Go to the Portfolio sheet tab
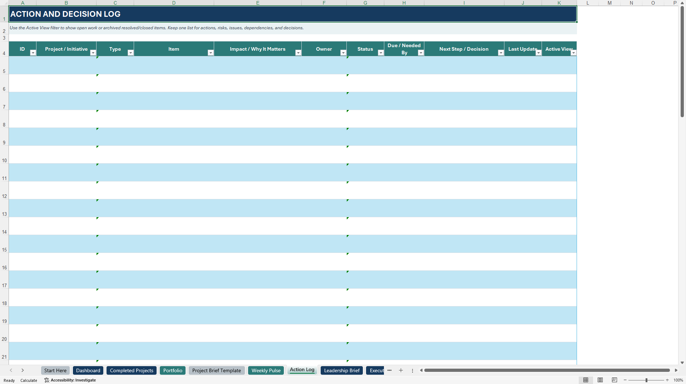The image size is (686, 384). pos(173,370)
